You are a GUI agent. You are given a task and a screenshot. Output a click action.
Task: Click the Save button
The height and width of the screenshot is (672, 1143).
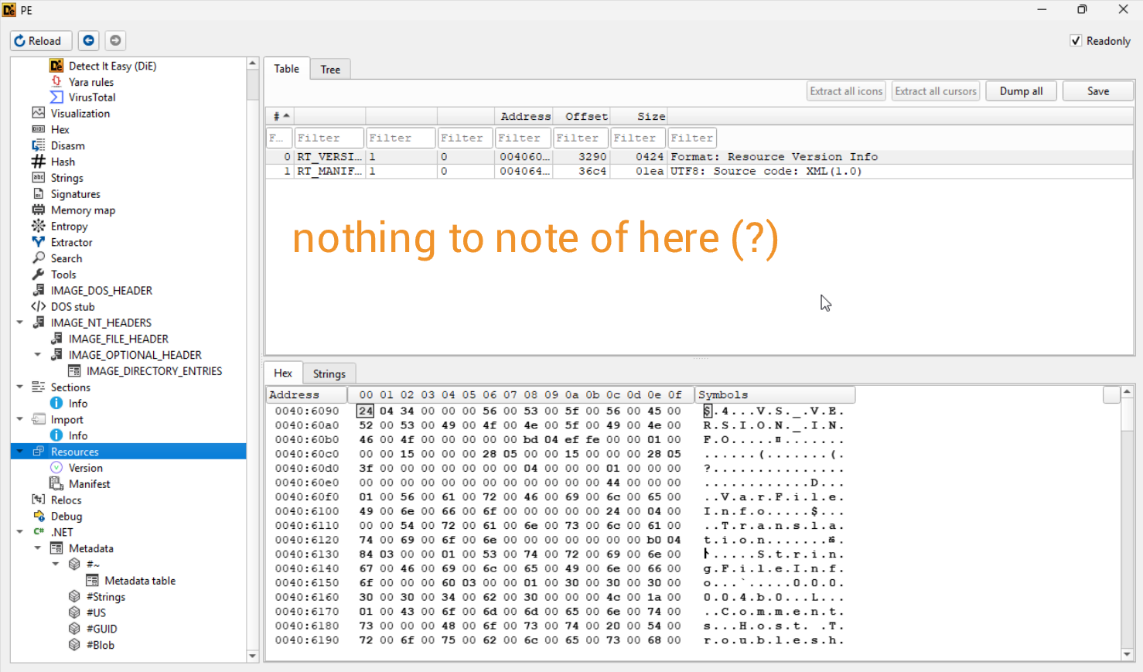[x=1097, y=91]
